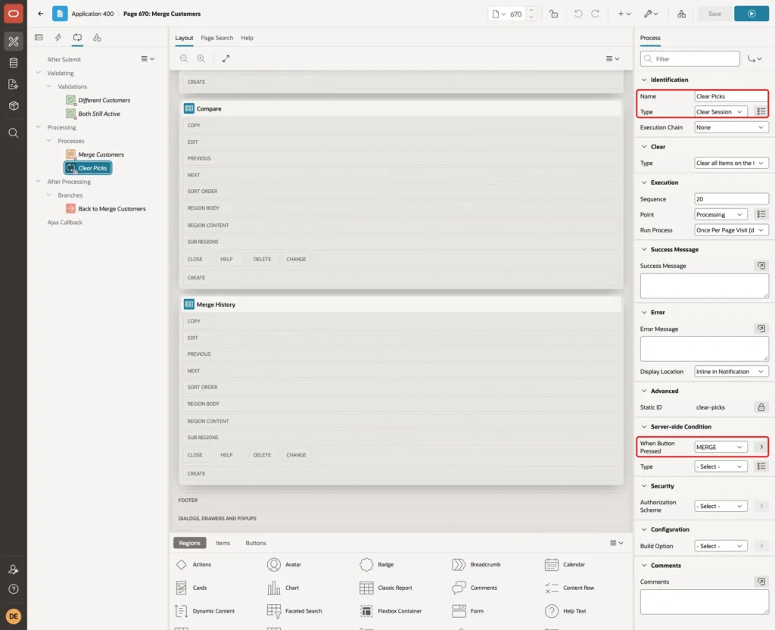Select Both Still Active validation
775x630 pixels.
click(99, 114)
